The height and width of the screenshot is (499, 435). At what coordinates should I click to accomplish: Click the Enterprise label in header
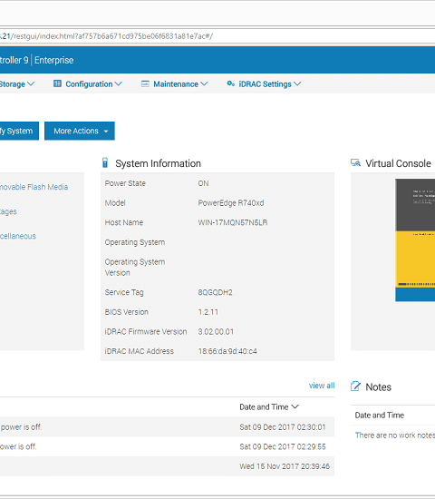pyautogui.click(x=54, y=60)
